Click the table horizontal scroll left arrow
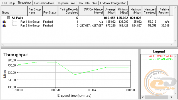The width and height of the screenshot is (178, 100). [3, 44]
